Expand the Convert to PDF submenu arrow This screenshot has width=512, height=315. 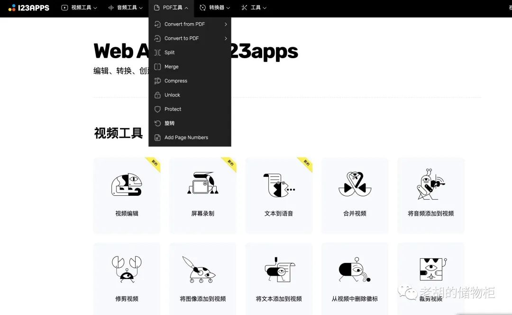click(x=226, y=38)
